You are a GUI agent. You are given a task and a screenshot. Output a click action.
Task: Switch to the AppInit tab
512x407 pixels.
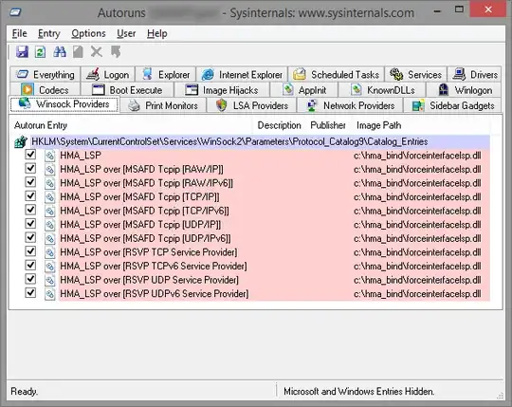point(304,90)
